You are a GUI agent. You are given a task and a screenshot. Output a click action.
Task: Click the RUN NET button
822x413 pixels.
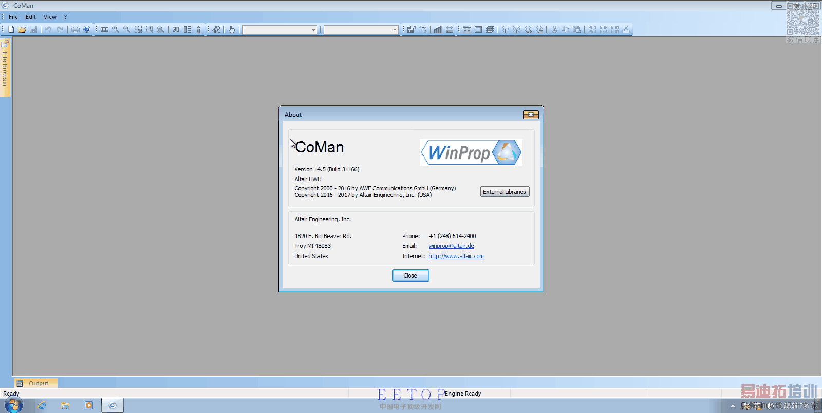point(604,29)
